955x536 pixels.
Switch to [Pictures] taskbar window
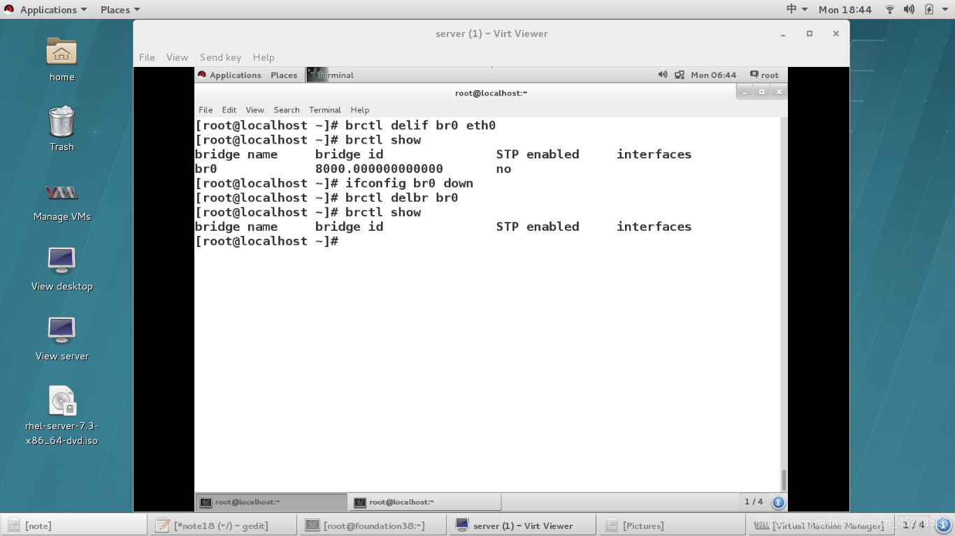[671, 526]
